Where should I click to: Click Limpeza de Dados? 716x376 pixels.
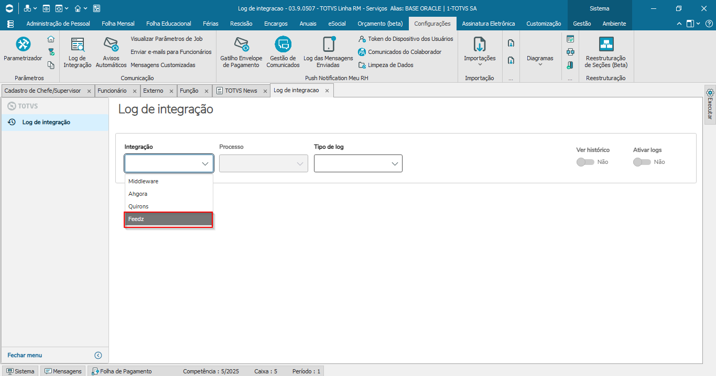(x=386, y=65)
